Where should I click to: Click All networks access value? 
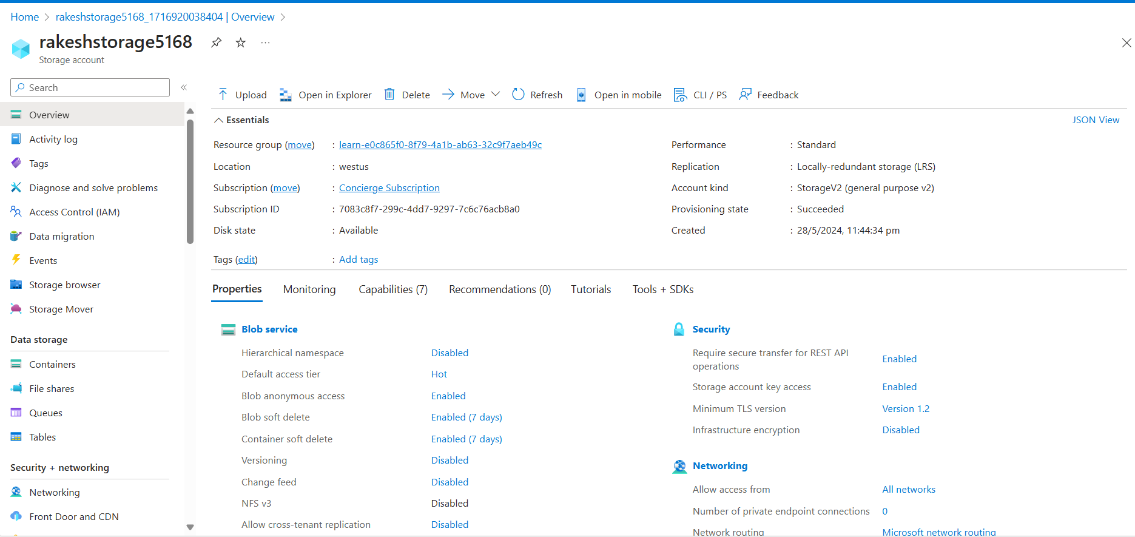coord(909,490)
